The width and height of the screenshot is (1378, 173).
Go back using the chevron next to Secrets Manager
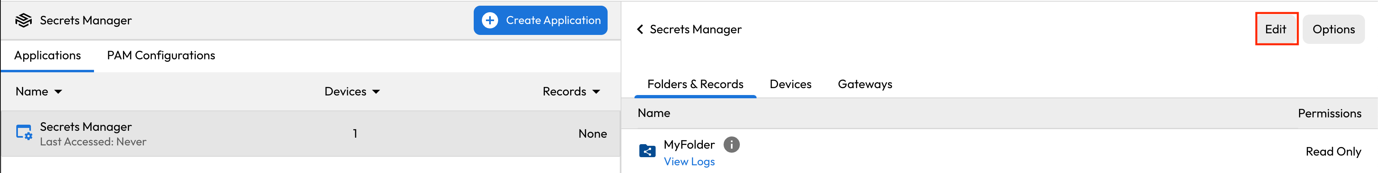pos(640,29)
